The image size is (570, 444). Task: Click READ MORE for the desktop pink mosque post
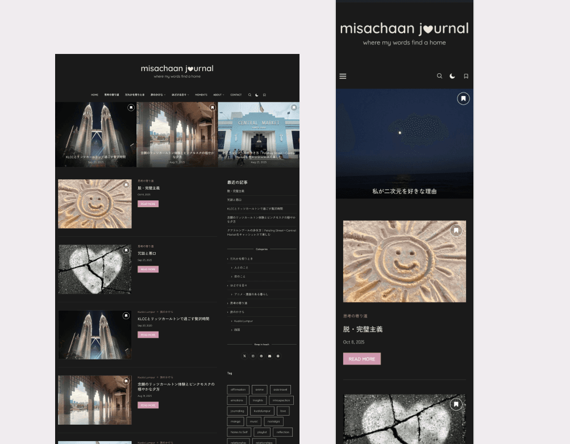(x=148, y=405)
